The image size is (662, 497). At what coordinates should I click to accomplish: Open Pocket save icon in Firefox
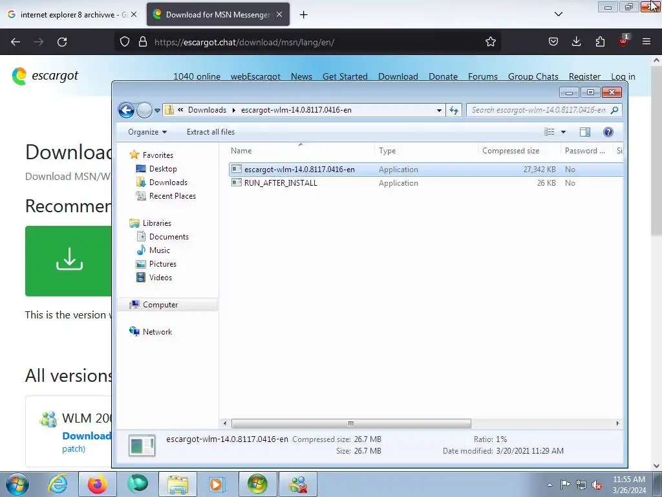(553, 42)
